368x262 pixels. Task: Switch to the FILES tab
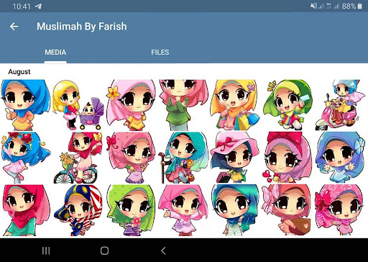click(x=160, y=53)
